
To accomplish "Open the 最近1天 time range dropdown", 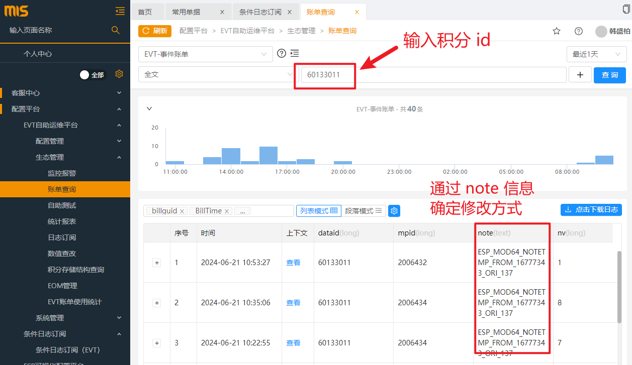I will [x=596, y=54].
